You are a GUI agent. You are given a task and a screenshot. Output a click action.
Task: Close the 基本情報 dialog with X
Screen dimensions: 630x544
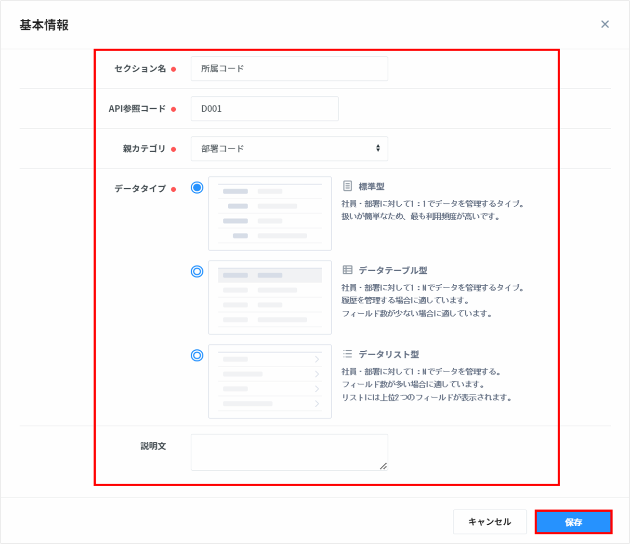point(605,24)
